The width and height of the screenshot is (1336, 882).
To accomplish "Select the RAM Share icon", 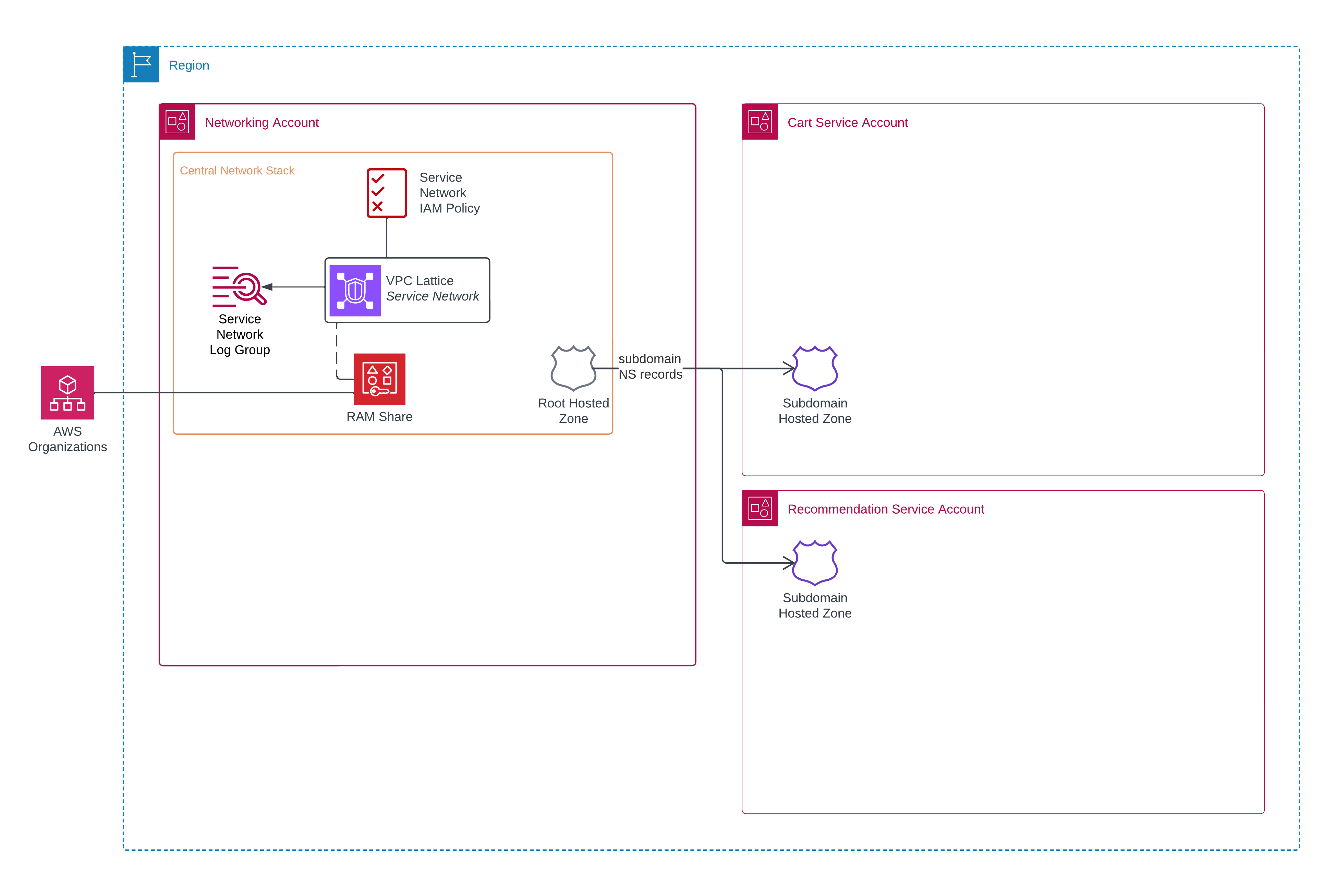I will point(380,379).
